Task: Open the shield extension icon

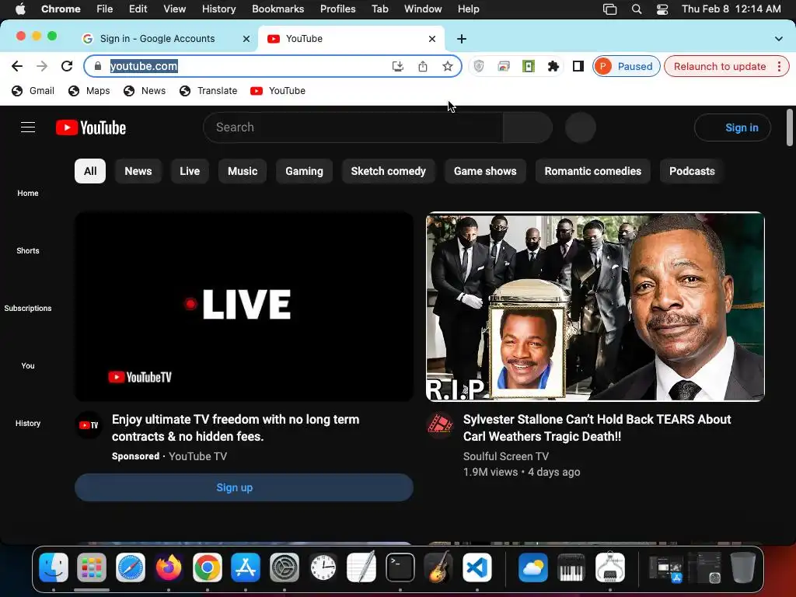Action: [x=479, y=66]
